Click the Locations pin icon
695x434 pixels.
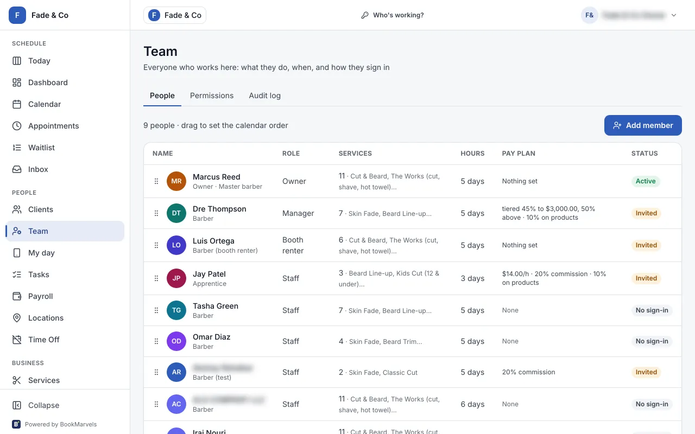17,318
